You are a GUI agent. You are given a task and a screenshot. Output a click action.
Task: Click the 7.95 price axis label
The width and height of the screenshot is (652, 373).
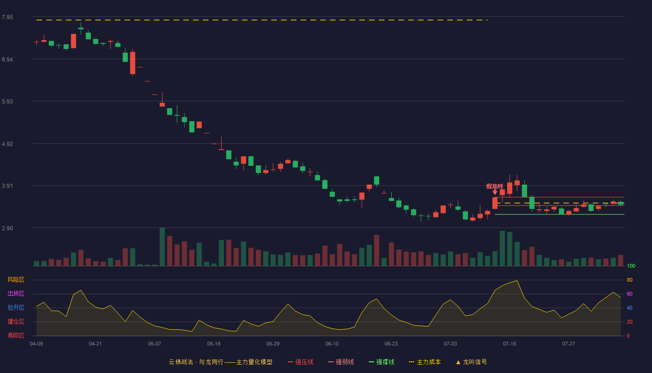pyautogui.click(x=7, y=17)
